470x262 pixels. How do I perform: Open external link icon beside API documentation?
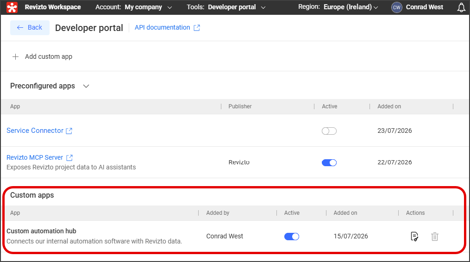point(197,28)
